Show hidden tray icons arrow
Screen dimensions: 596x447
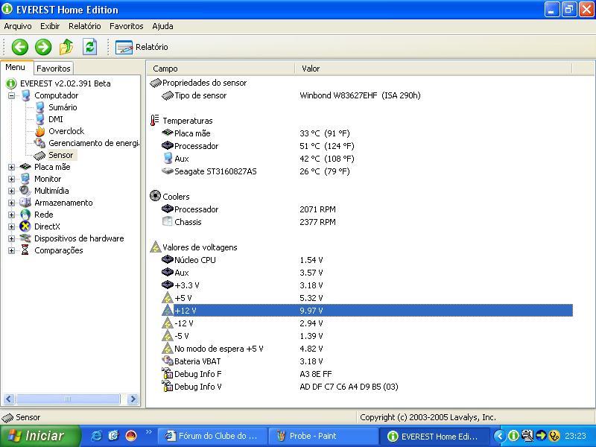point(500,436)
